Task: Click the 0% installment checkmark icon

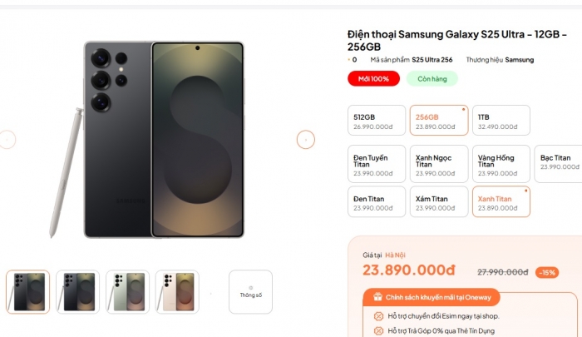Action: point(378,331)
